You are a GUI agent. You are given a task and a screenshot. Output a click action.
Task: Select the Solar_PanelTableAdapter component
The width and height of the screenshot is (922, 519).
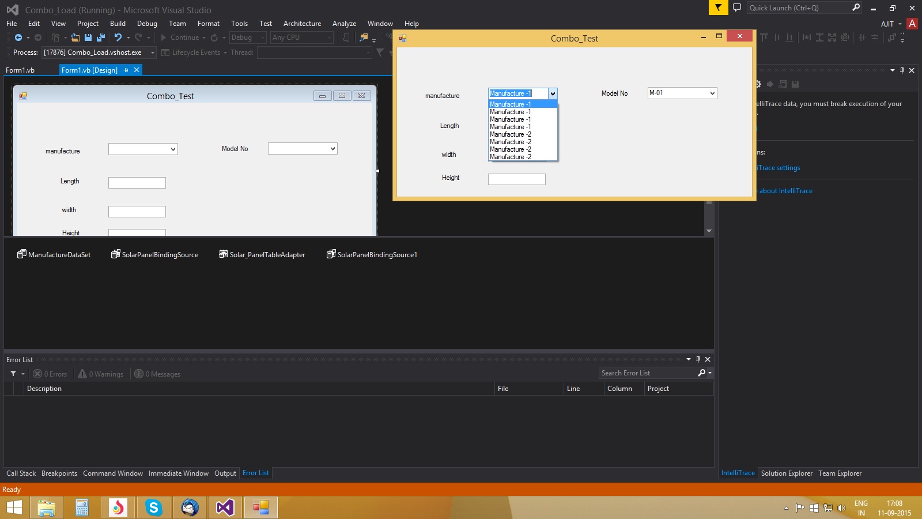click(262, 254)
